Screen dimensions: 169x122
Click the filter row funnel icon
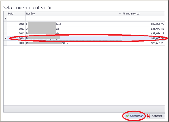[5, 18]
